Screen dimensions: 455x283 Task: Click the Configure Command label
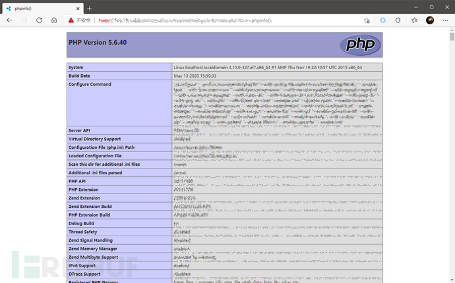(x=90, y=84)
